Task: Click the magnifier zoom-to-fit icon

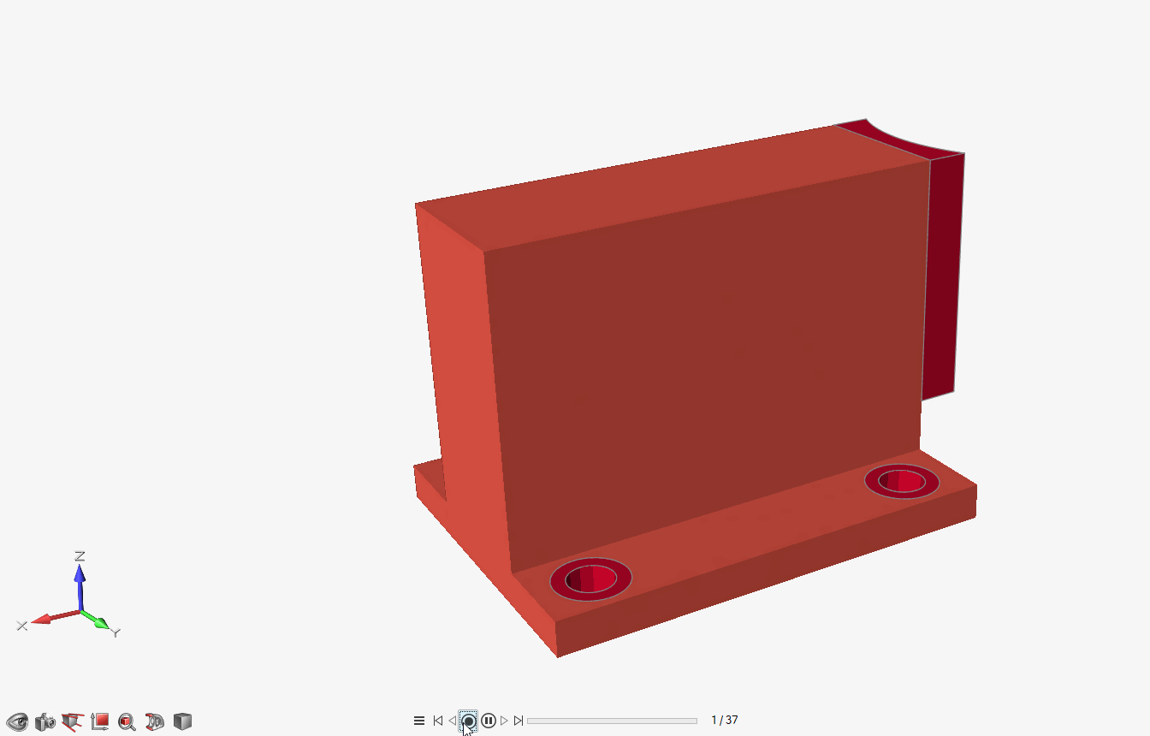Action: coord(127,721)
